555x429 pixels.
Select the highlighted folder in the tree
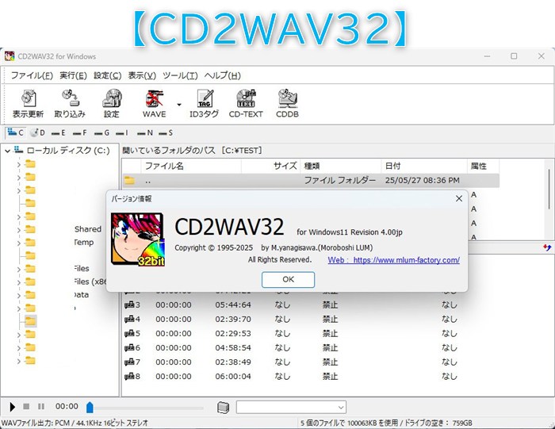[x=31, y=321]
